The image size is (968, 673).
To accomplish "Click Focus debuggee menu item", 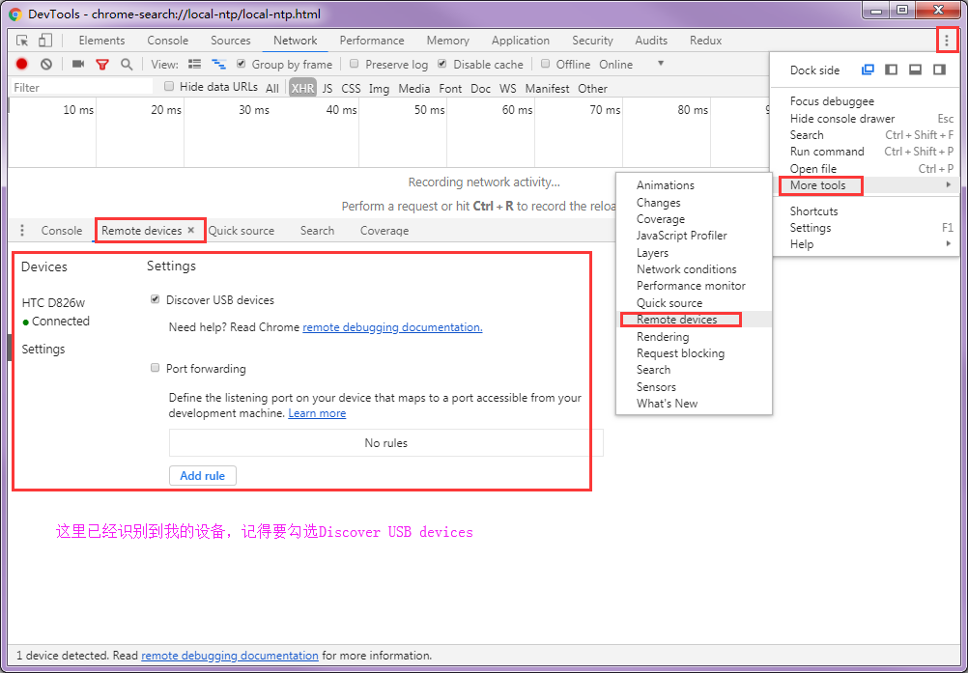I will coord(865,101).
